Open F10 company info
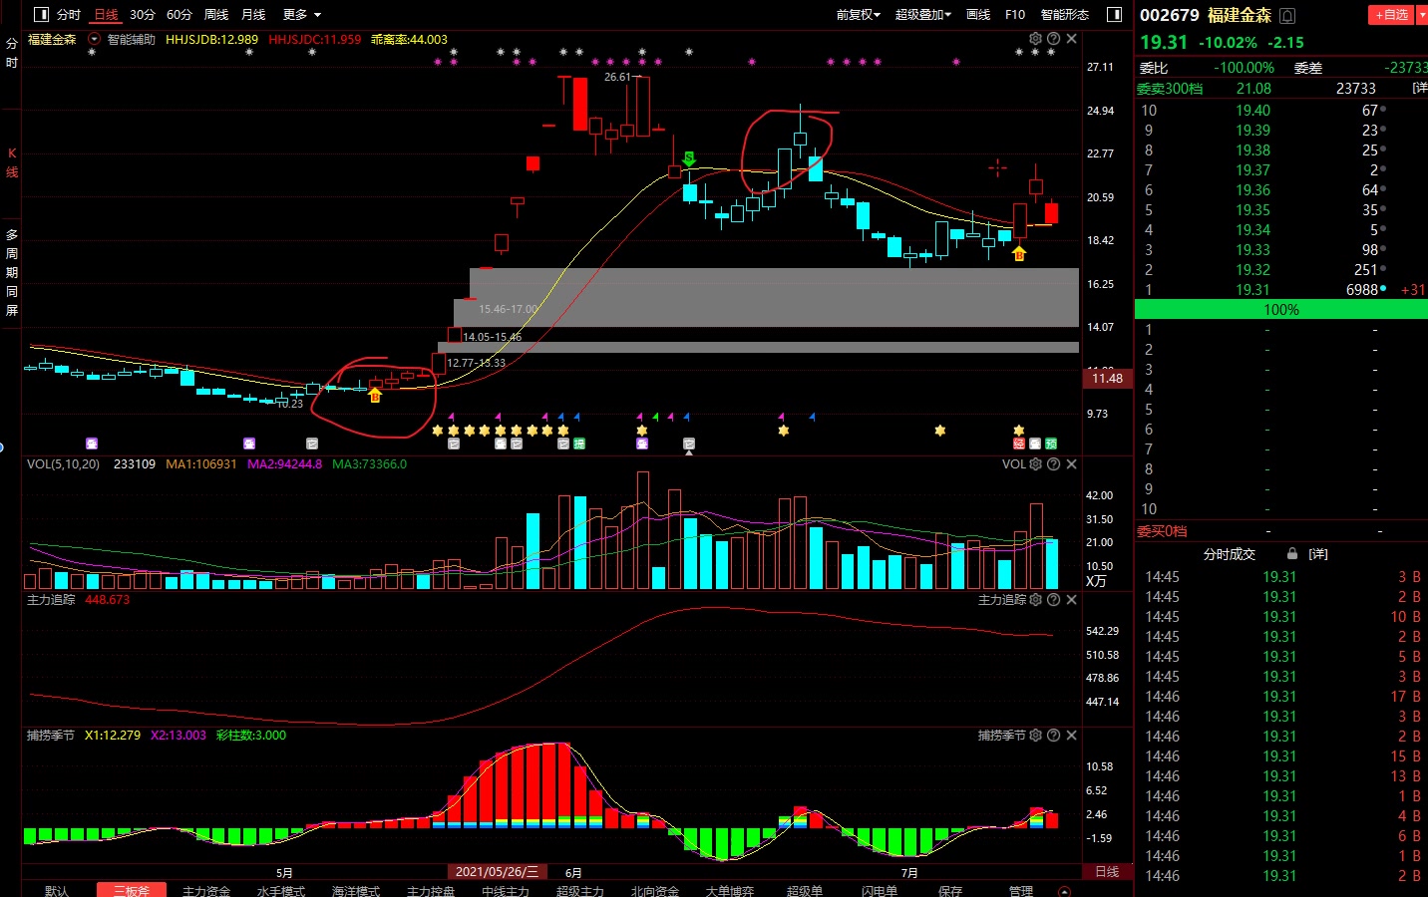 tap(1015, 15)
